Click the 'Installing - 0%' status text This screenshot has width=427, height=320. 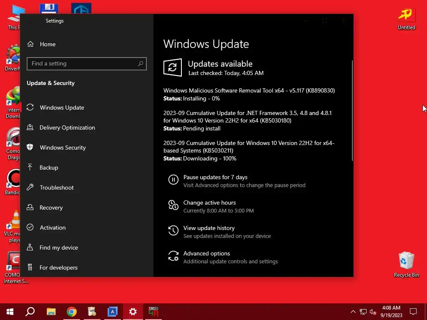tap(201, 98)
